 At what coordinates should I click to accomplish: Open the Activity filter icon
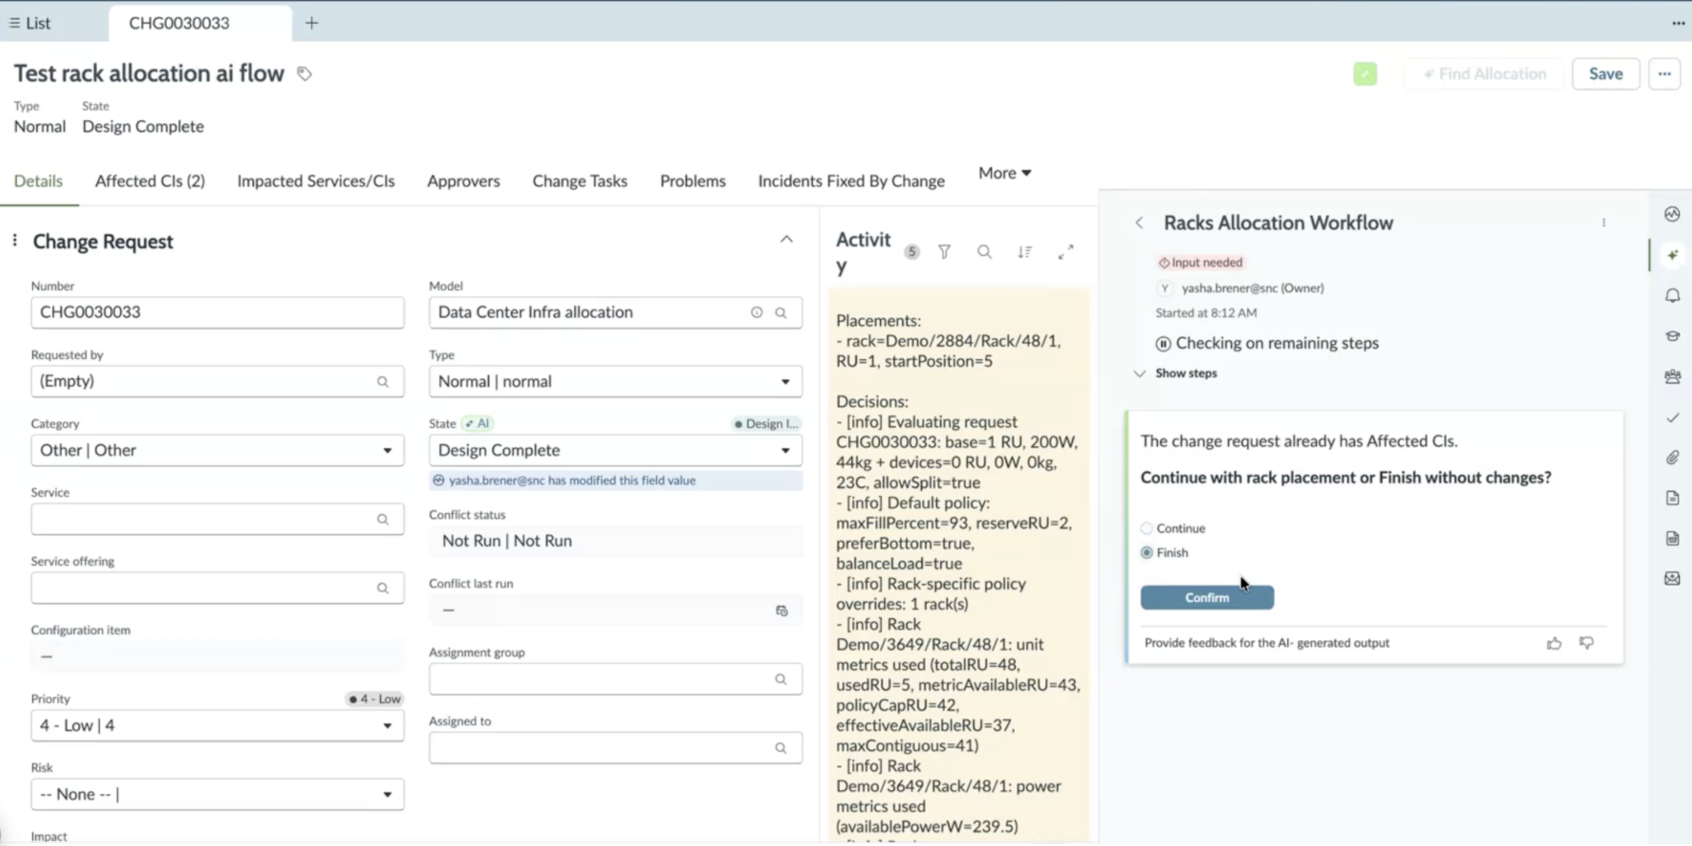click(x=944, y=252)
